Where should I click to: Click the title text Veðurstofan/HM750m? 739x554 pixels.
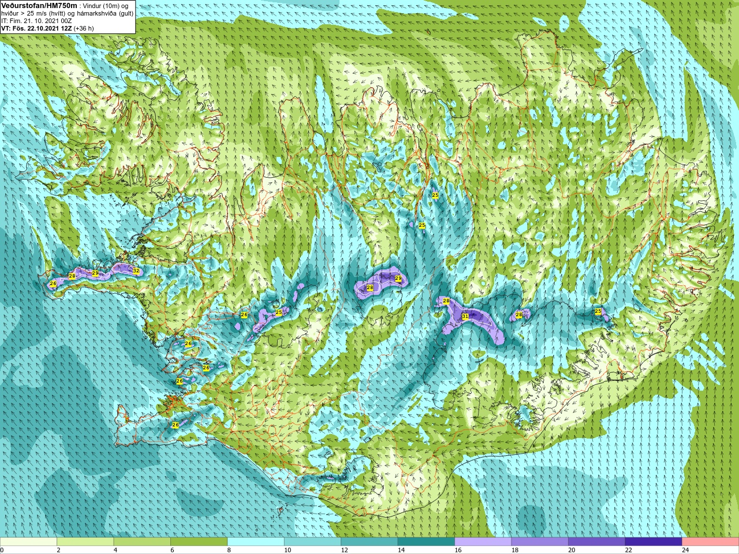coord(39,5)
